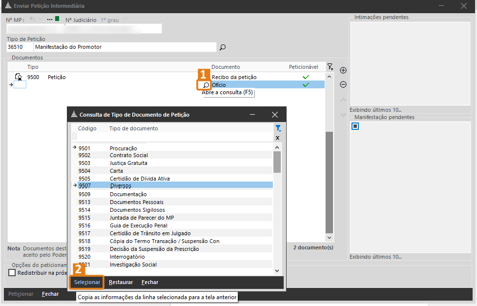The width and height of the screenshot is (477, 306).
Task: Click the blue filter icon in consulta dialog
Action: 278,128
